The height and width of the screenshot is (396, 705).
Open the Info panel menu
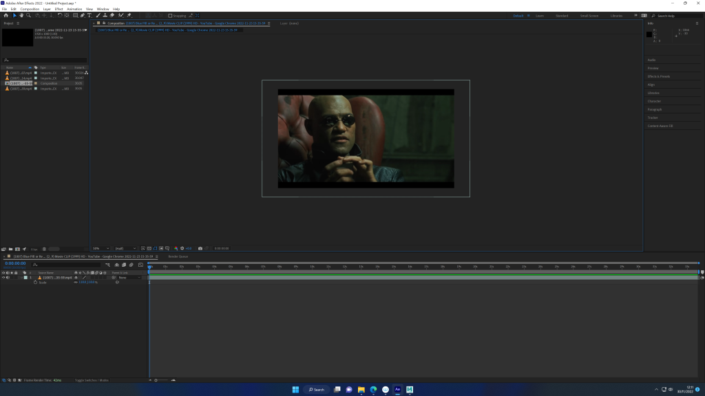coord(697,23)
